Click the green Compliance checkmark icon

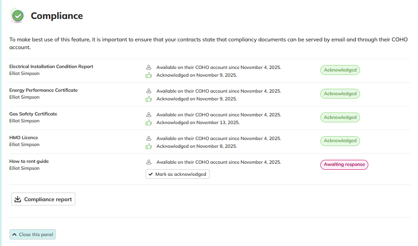(x=18, y=16)
